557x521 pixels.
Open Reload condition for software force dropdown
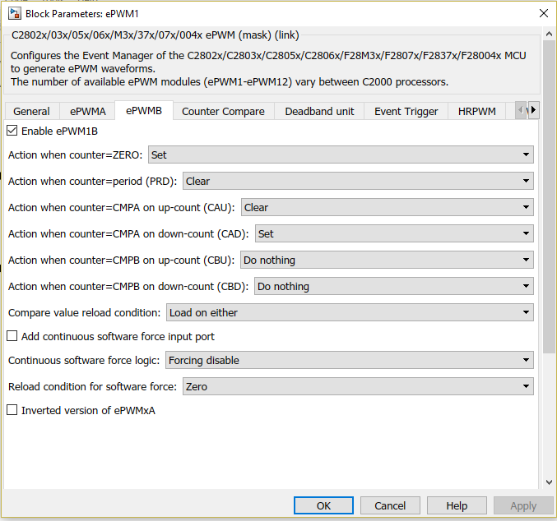pyautogui.click(x=358, y=386)
